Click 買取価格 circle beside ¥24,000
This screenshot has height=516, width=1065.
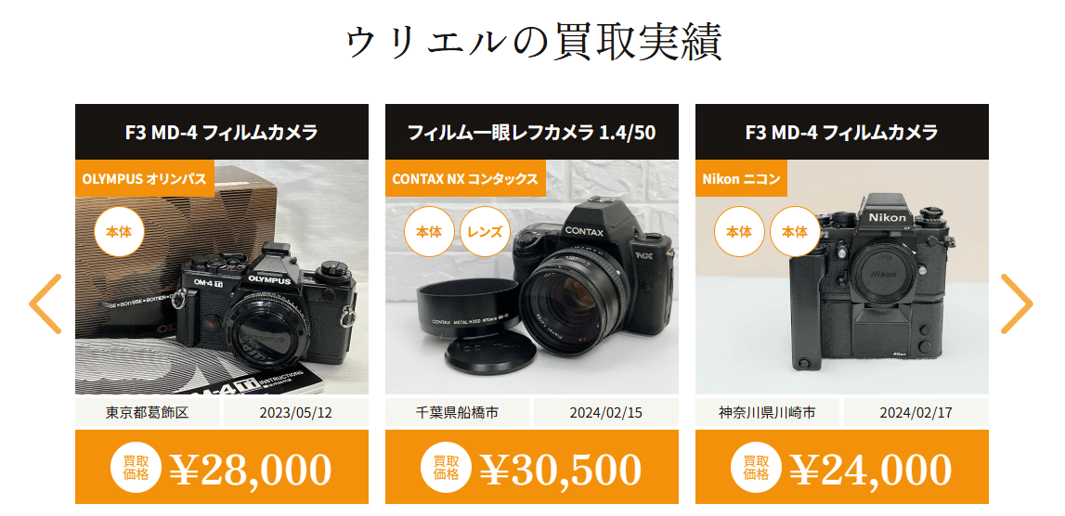coord(756,467)
